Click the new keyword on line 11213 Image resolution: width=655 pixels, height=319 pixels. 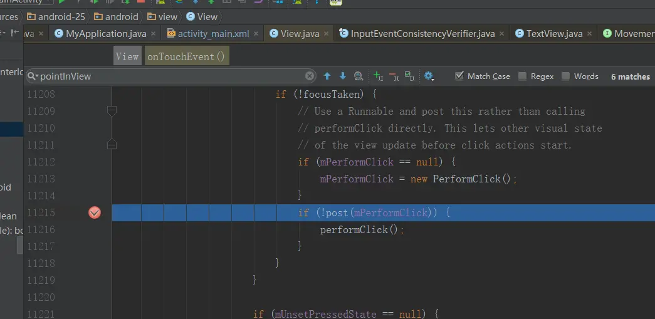coord(419,179)
